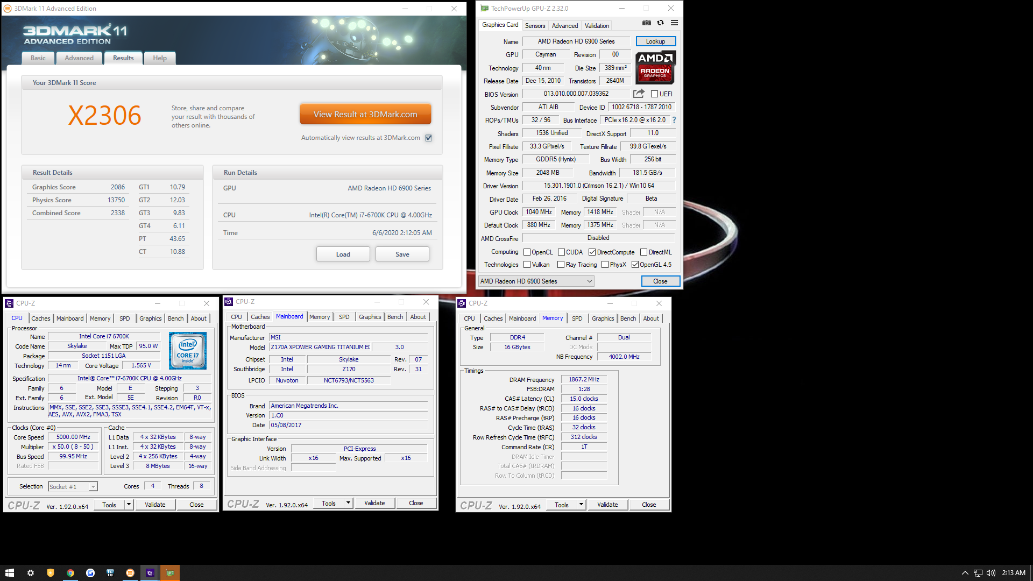Viewport: 1033px width, 581px height.
Task: Toggle the Ray Tracing checkbox
Action: 561,265
